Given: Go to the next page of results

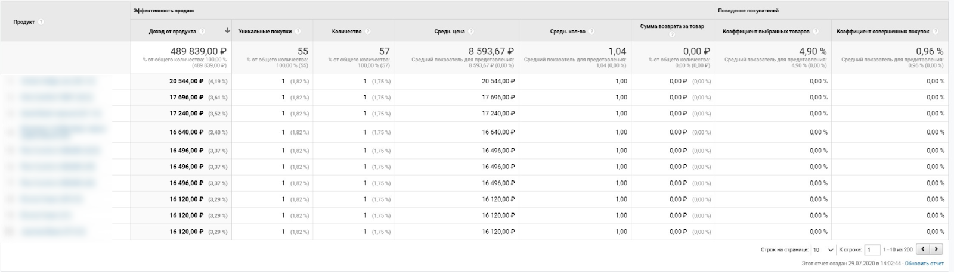Looking at the screenshot, I should pos(937,249).
